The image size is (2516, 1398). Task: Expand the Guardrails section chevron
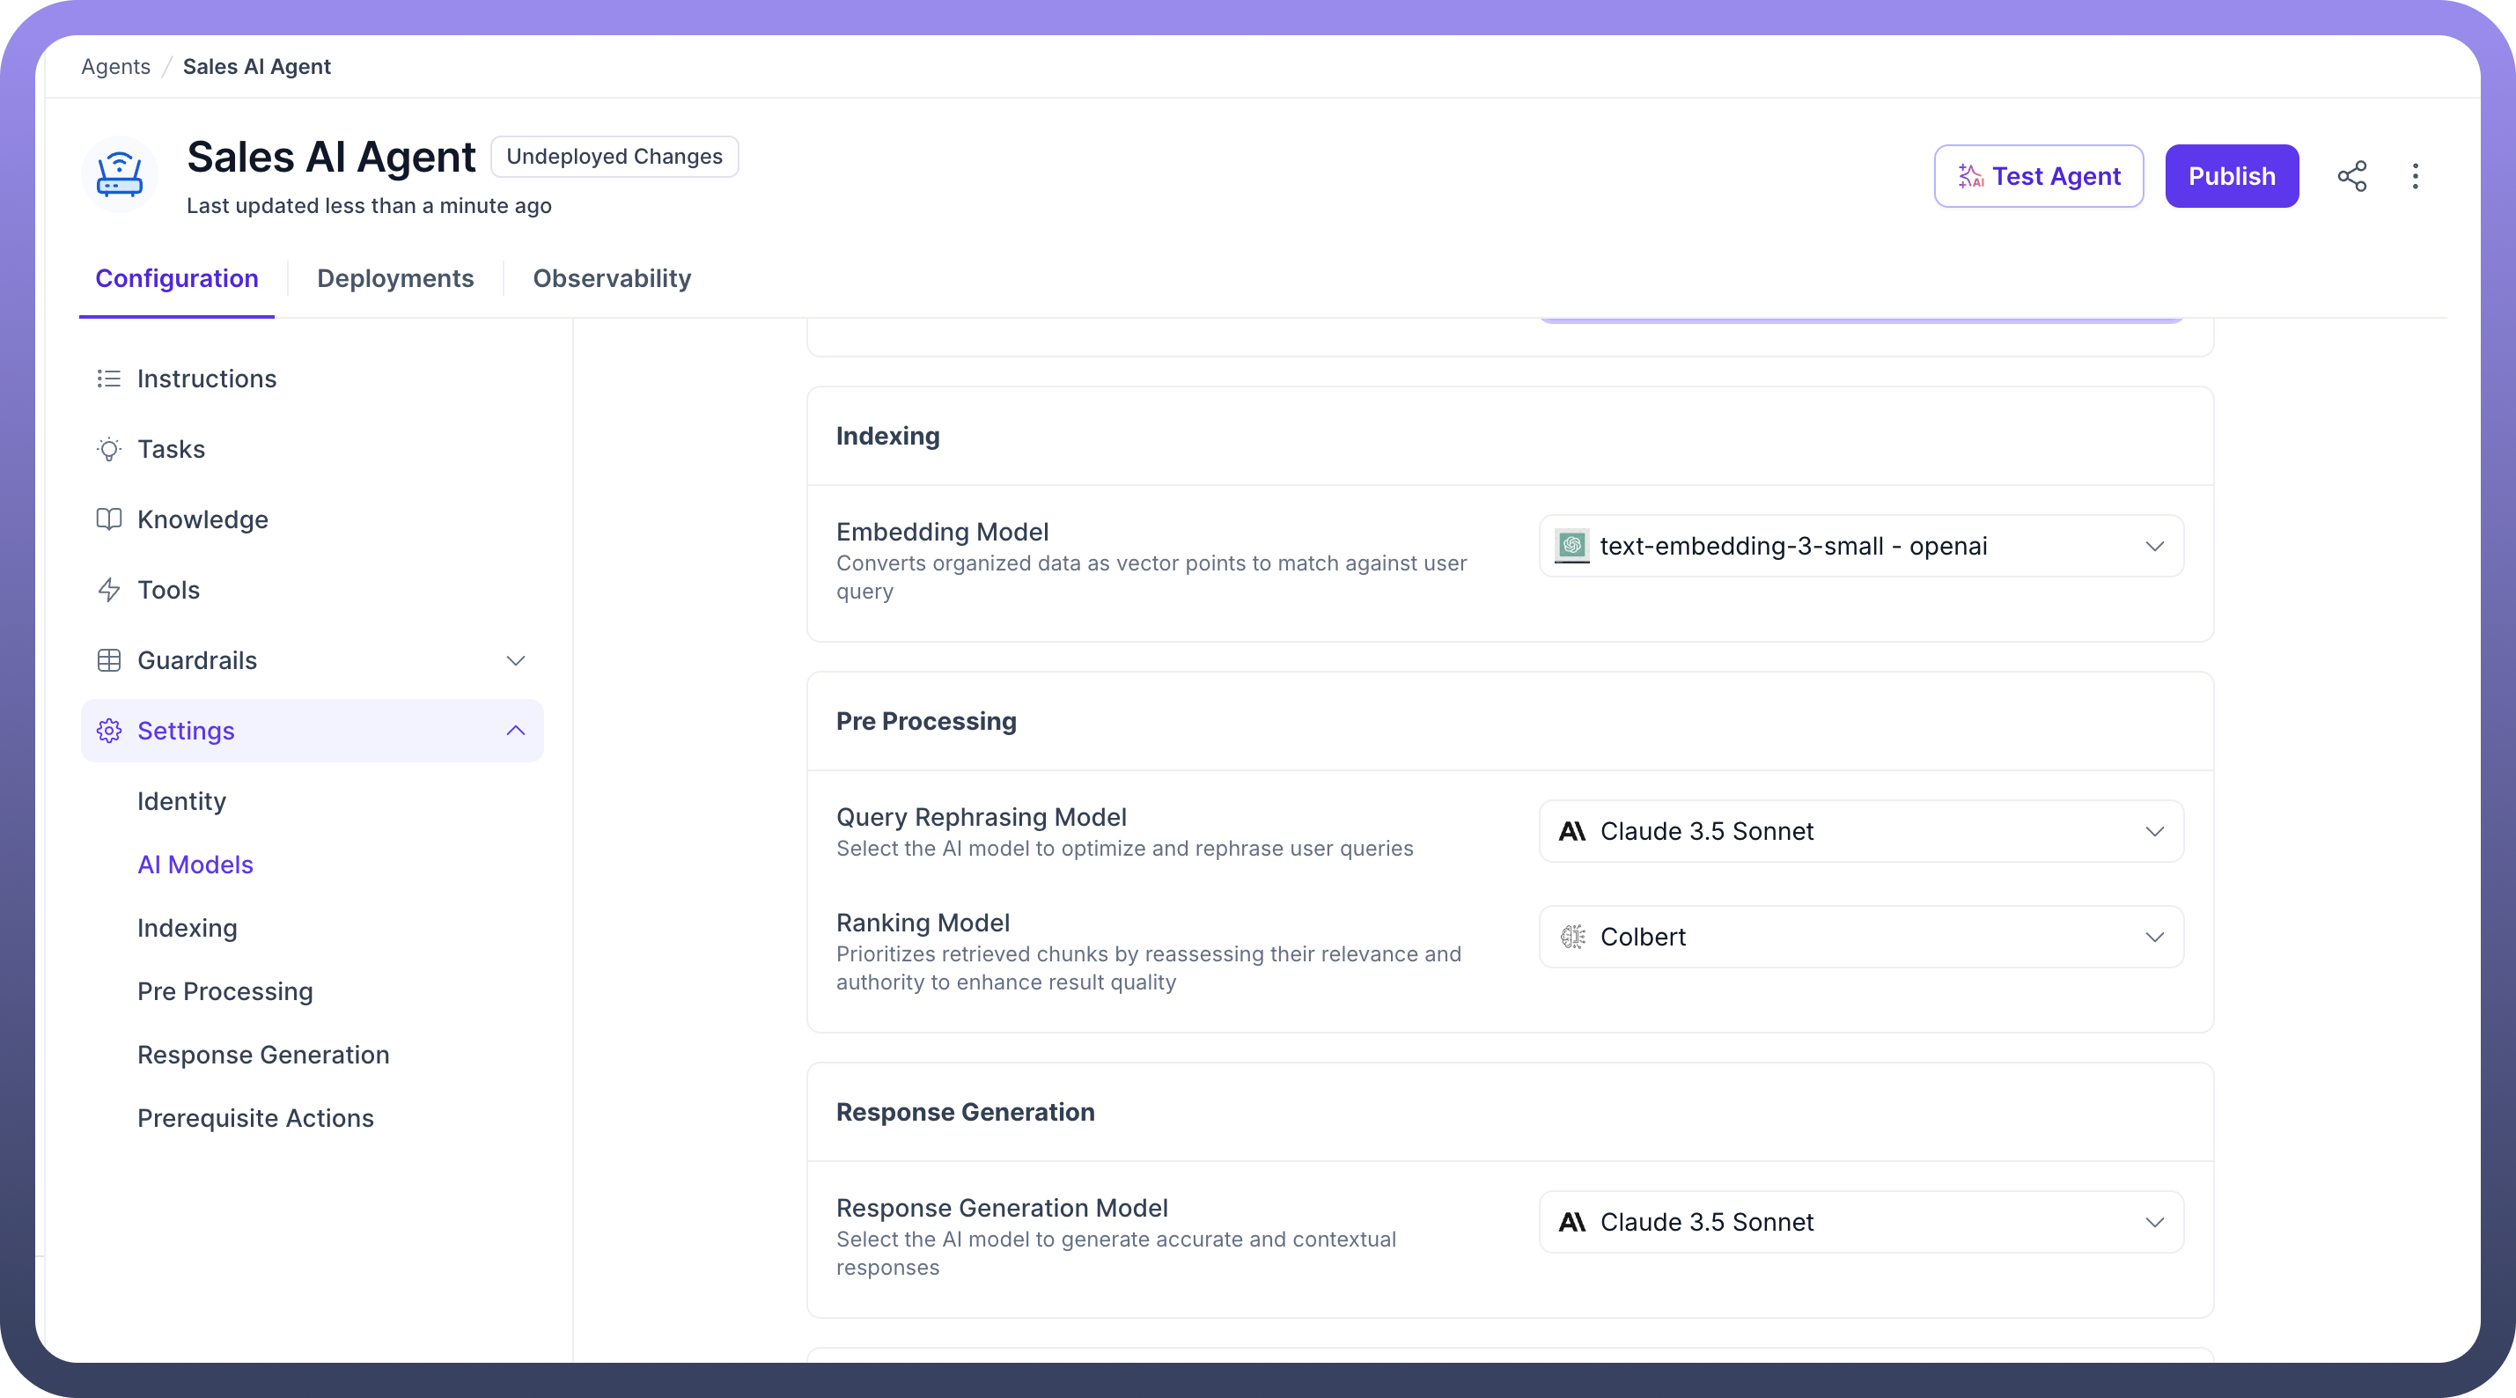516,660
